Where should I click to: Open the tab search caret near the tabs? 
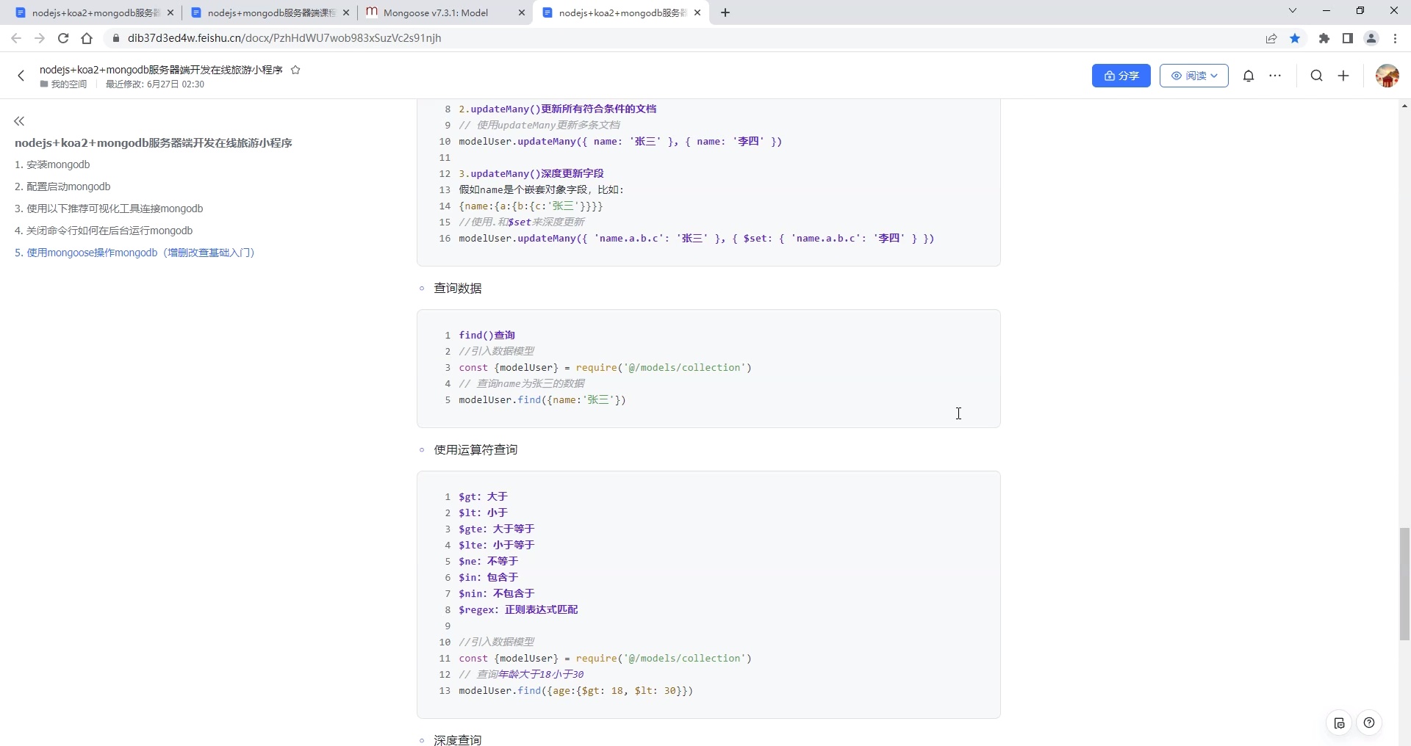click(x=1293, y=11)
